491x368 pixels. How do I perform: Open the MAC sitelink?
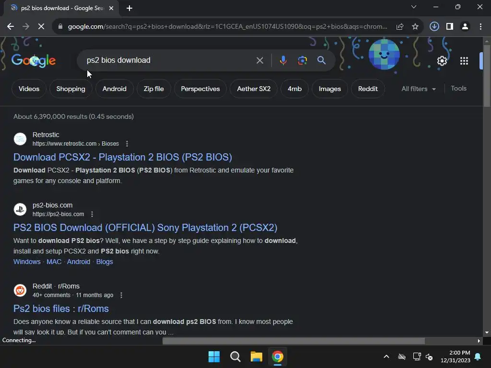coord(54,262)
